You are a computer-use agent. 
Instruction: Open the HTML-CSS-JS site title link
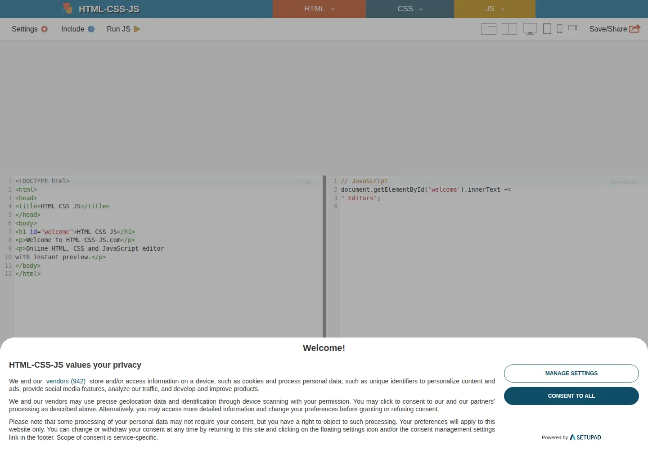[x=109, y=9]
